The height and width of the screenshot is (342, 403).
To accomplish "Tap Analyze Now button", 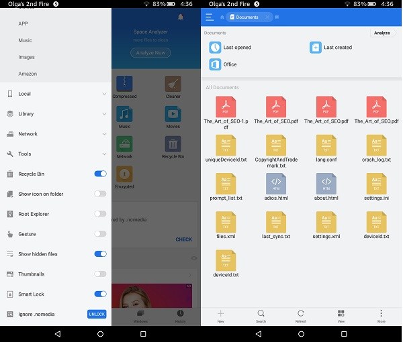I will point(150,52).
